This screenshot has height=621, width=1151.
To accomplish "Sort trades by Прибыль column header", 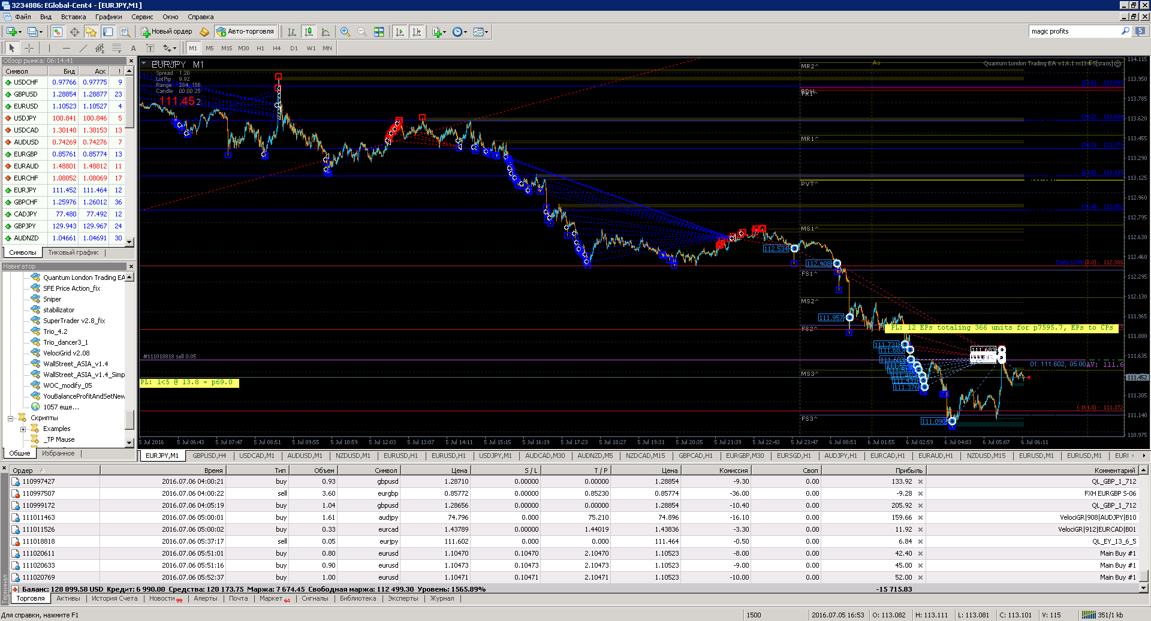I will [x=872, y=471].
